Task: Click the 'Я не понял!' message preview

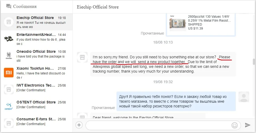Action: pos(41,25)
